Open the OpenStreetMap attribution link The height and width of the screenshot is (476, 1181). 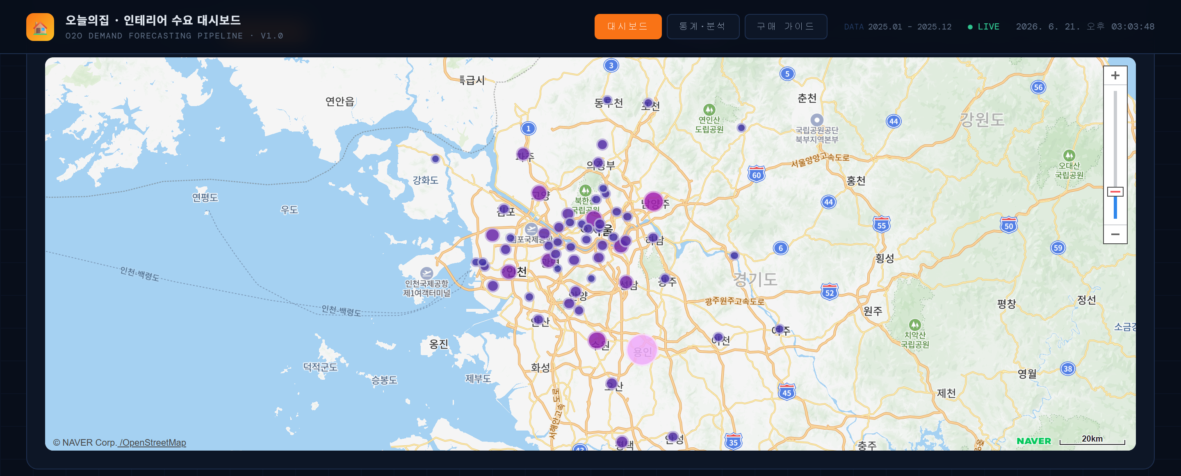(152, 442)
